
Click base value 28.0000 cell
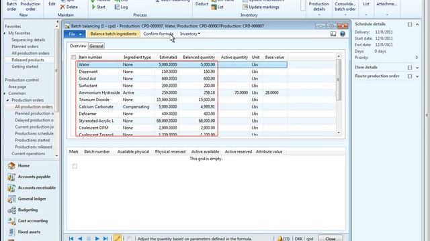(275, 93)
